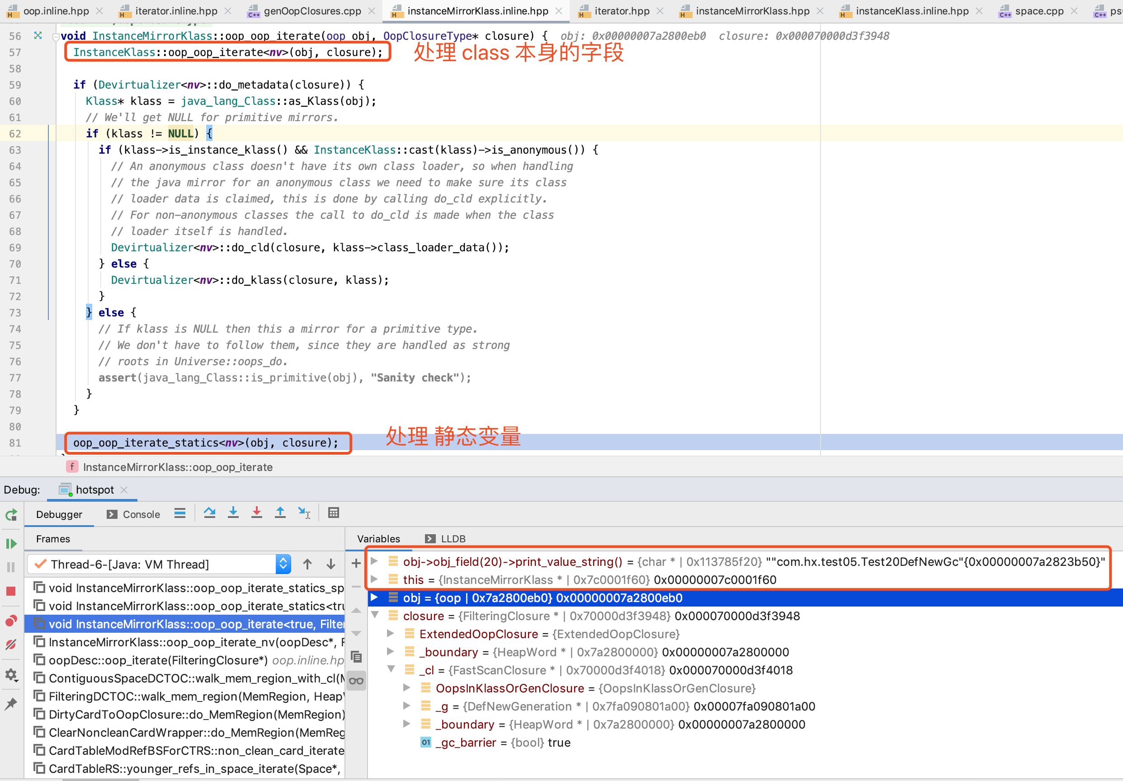Expand the _boundary node under closure
Screen dimensions: 1123x781
click(x=390, y=651)
